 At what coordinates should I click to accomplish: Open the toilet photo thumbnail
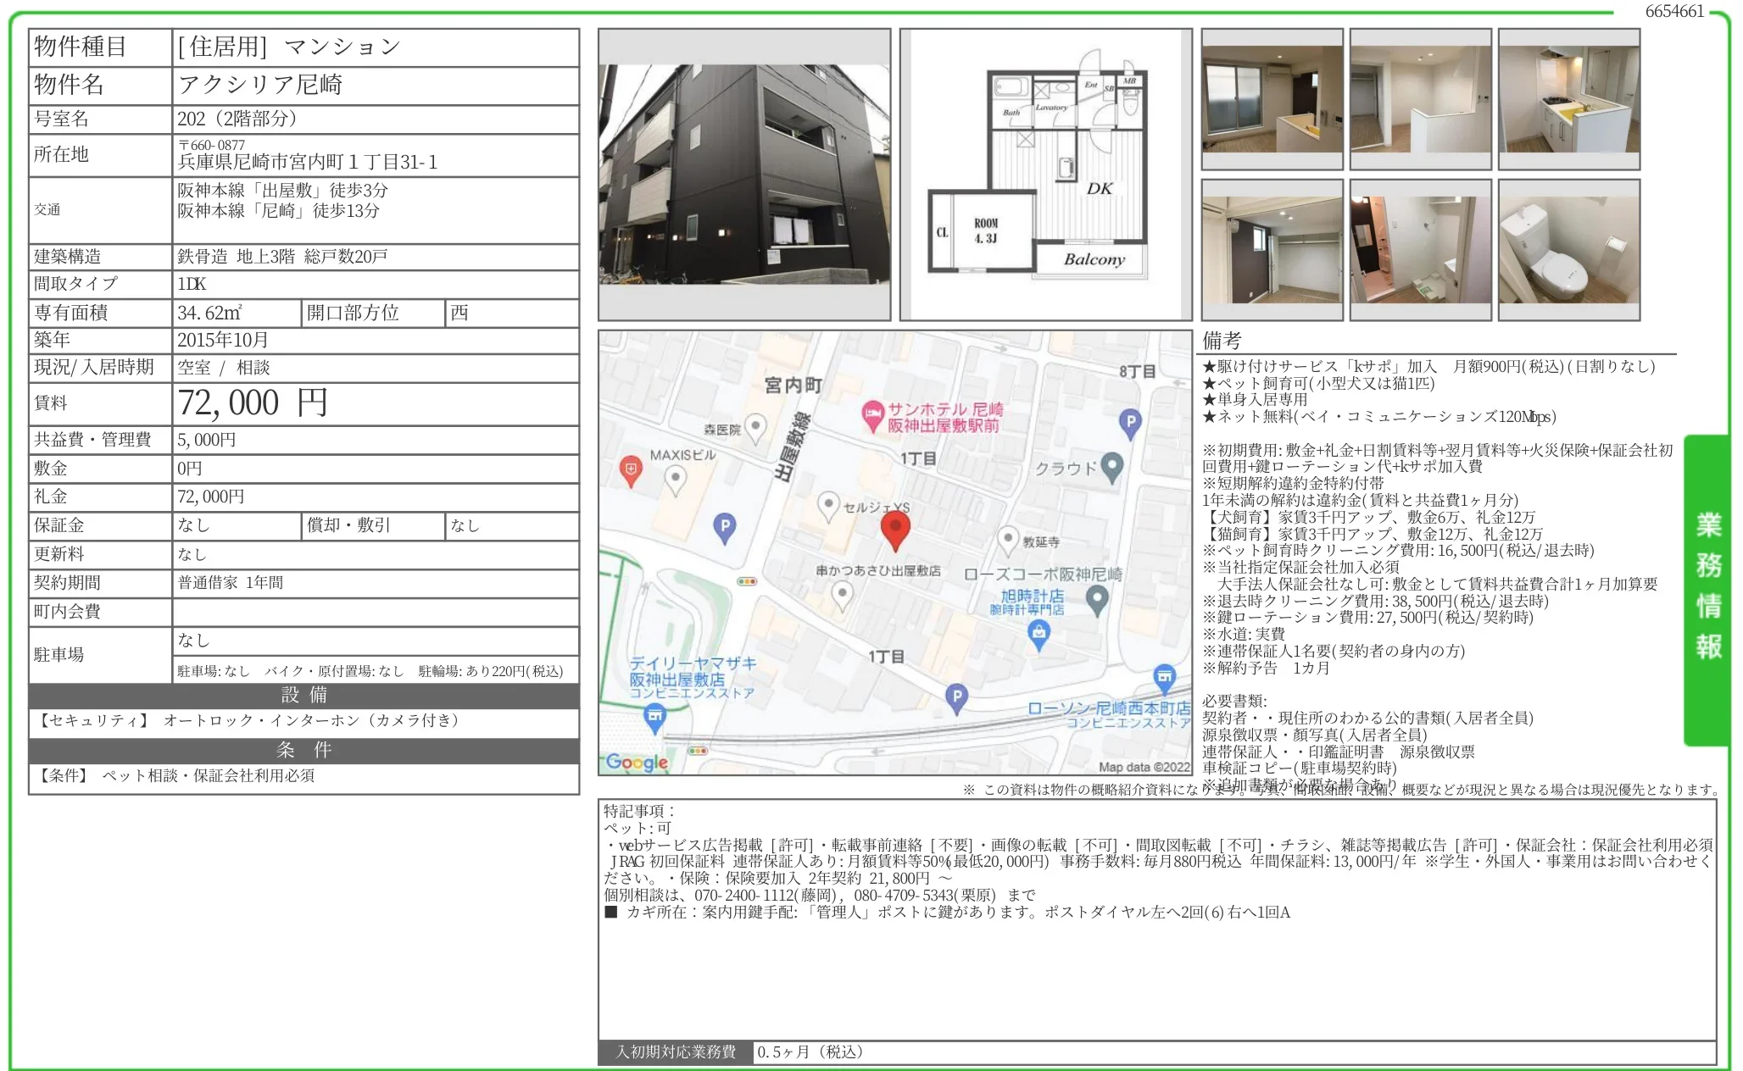pos(1568,250)
